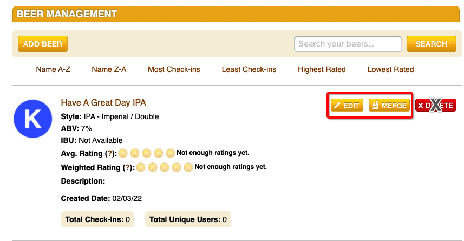This screenshot has width=464, height=241.
Task: Click the Merge button with the beer icon
Action: click(x=389, y=106)
